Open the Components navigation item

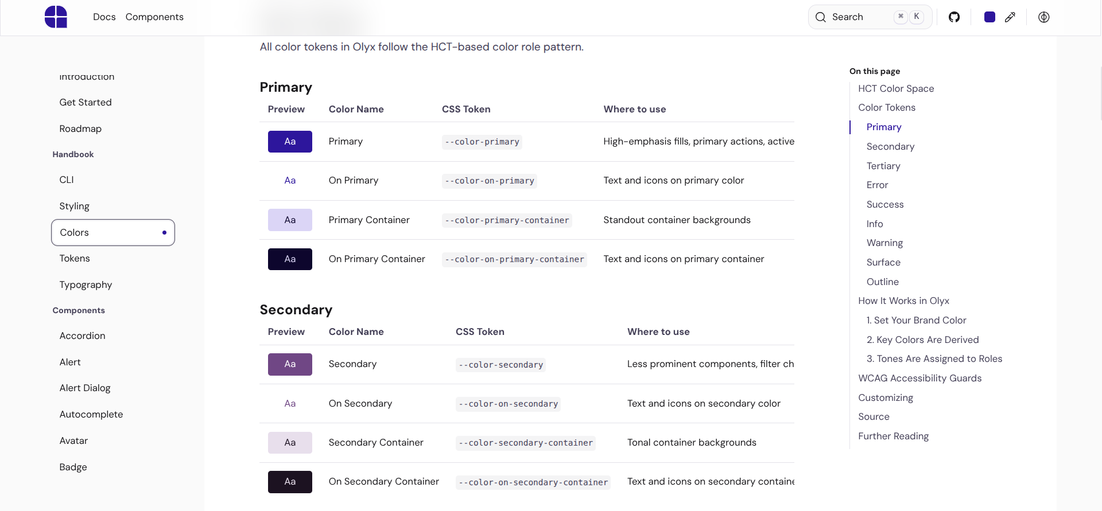pos(154,17)
